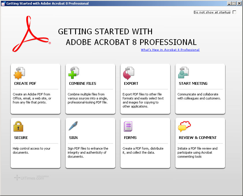Click the 'Do not show at startup' label

coord(212,12)
